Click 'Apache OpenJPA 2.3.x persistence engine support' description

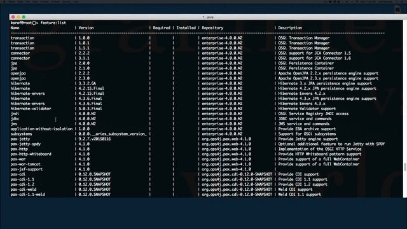[328, 78]
